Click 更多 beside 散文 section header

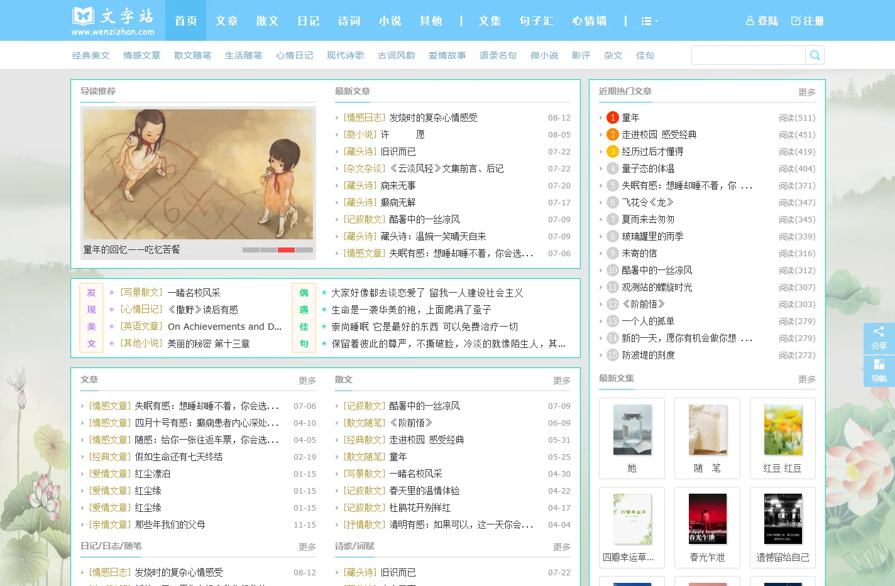pyautogui.click(x=562, y=381)
